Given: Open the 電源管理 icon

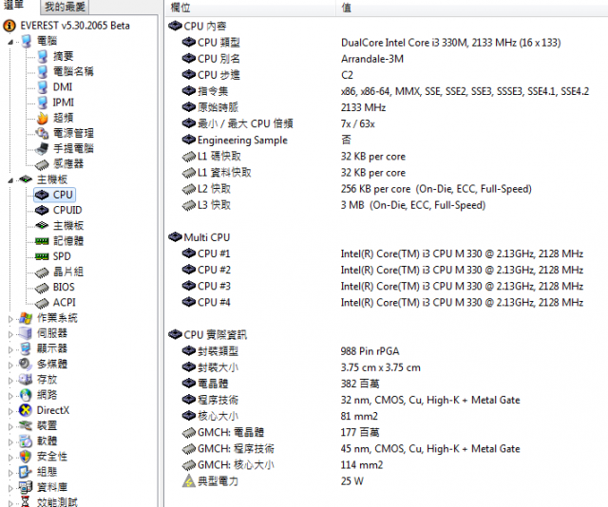Looking at the screenshot, I should click(42, 133).
